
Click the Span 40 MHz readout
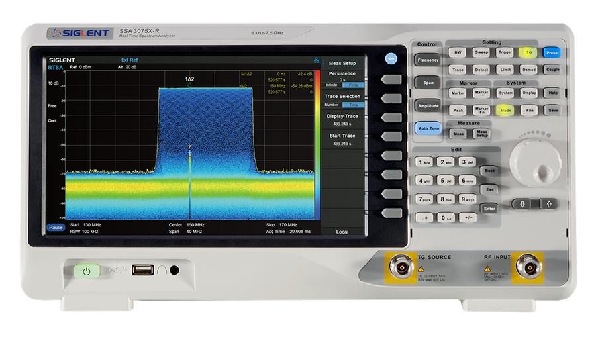tap(185, 231)
